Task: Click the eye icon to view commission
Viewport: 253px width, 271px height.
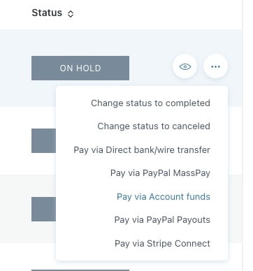Action: coord(185,66)
